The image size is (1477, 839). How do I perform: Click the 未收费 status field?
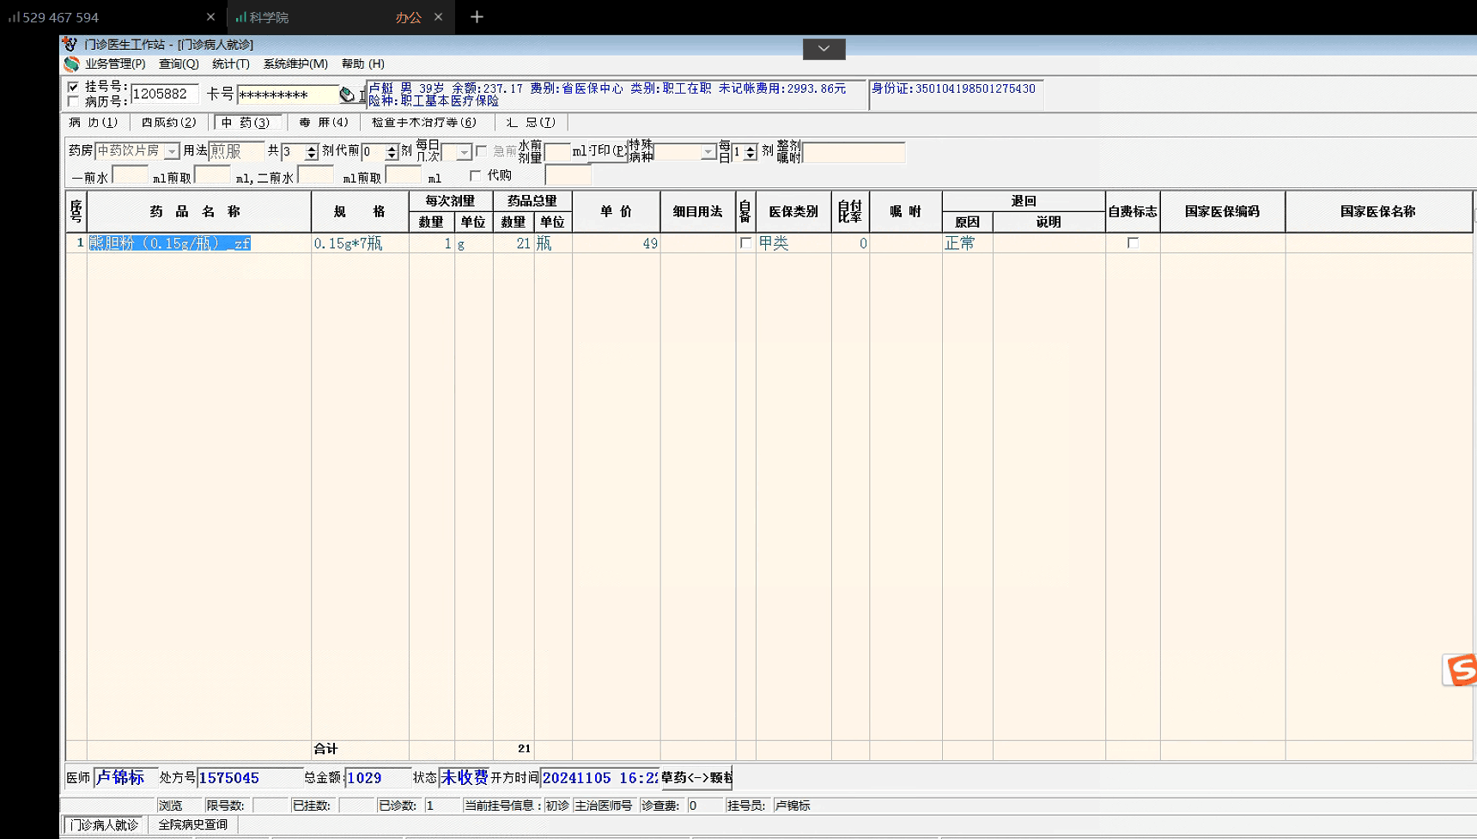point(464,778)
